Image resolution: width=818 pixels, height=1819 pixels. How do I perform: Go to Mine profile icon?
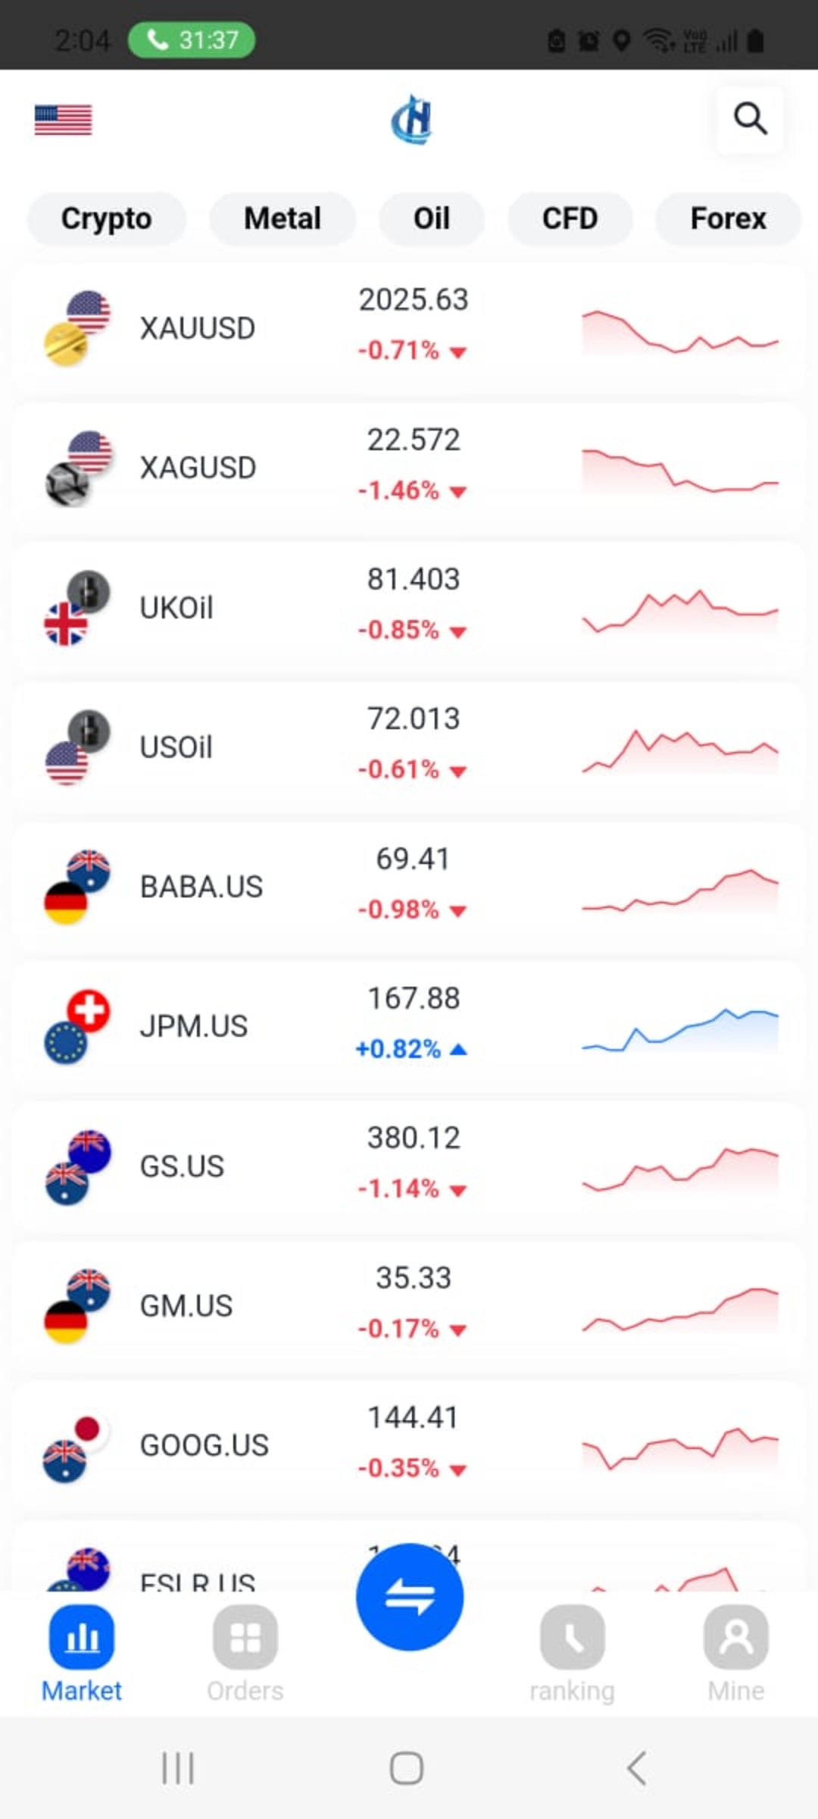click(735, 1637)
